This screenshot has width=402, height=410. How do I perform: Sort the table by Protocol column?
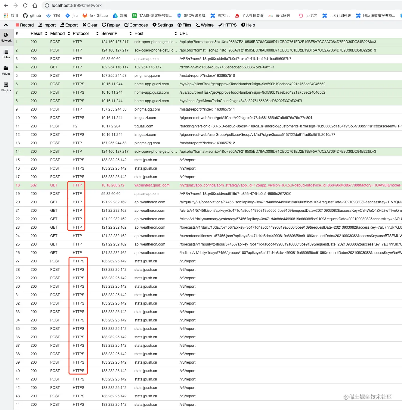(x=86, y=33)
